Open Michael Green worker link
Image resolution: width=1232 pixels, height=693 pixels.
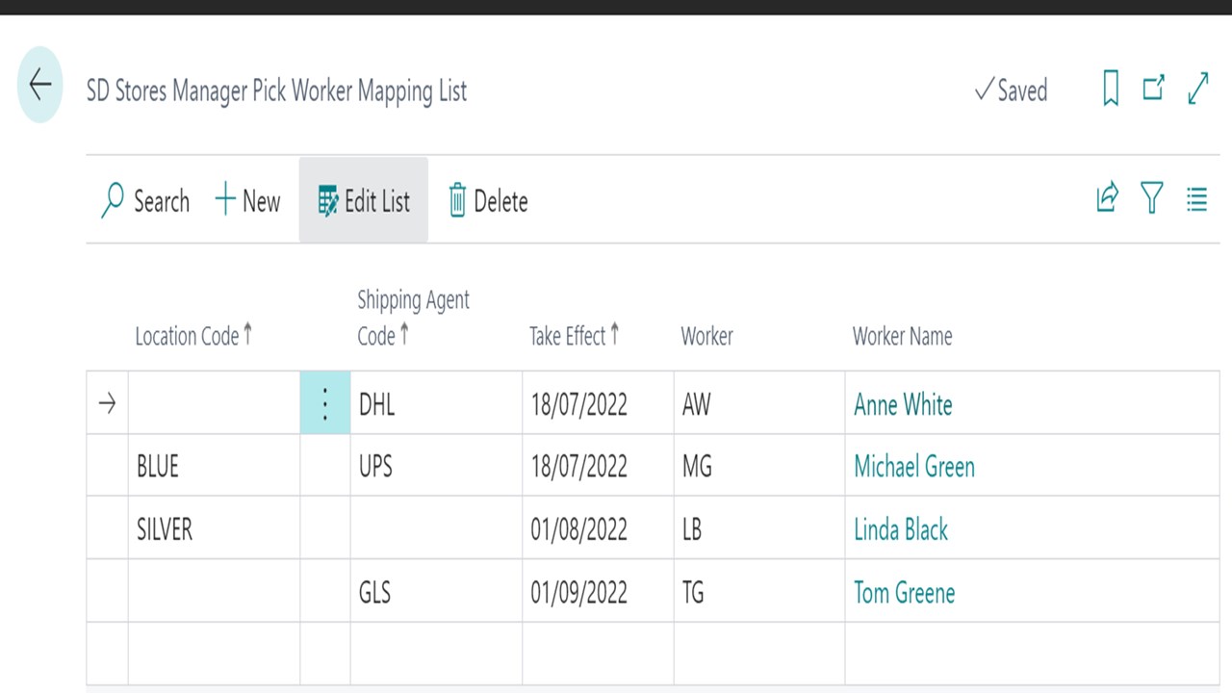[914, 467]
